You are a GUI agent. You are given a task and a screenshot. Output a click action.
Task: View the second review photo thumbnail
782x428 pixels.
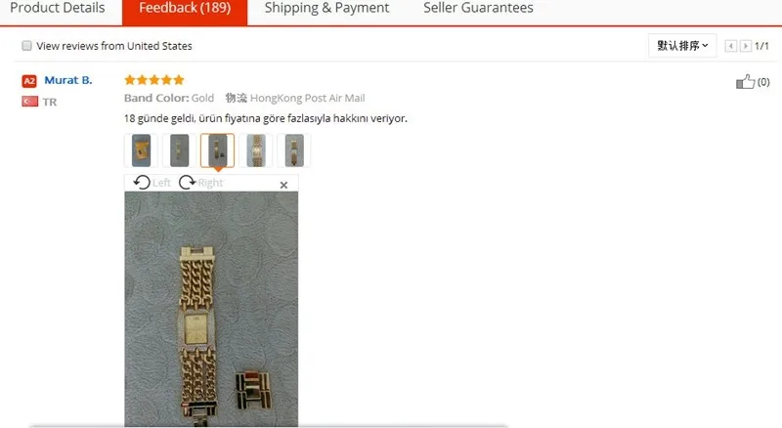[180, 150]
